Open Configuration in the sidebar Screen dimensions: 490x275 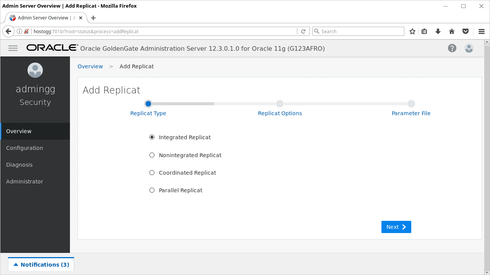(35, 148)
